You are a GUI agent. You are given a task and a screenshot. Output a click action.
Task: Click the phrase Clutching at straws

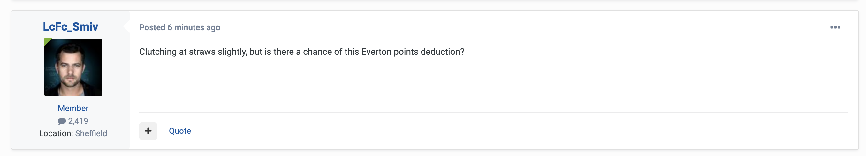pyautogui.click(x=177, y=52)
